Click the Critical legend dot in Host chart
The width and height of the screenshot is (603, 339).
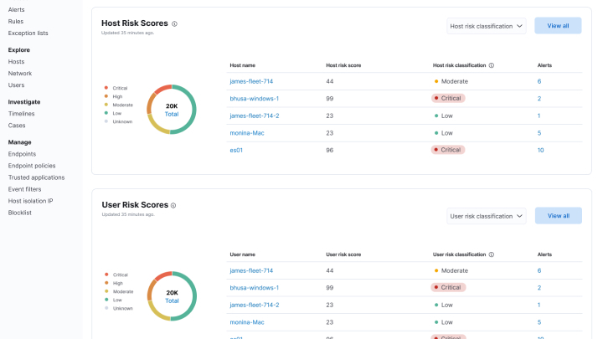point(106,87)
